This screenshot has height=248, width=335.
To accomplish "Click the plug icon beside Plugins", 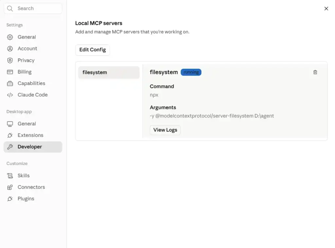I will (10, 199).
